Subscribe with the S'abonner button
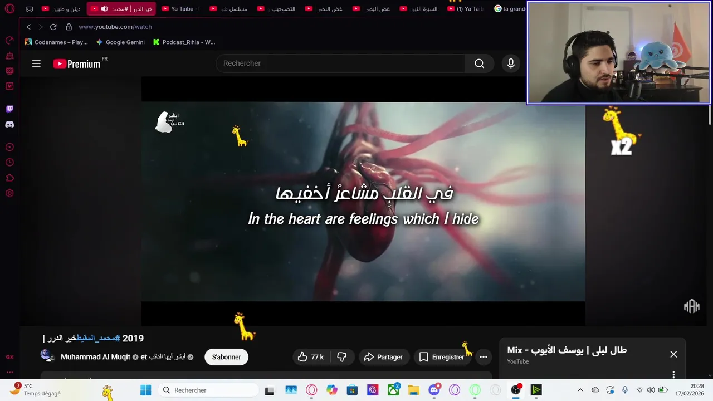713x401 pixels. pos(226,357)
